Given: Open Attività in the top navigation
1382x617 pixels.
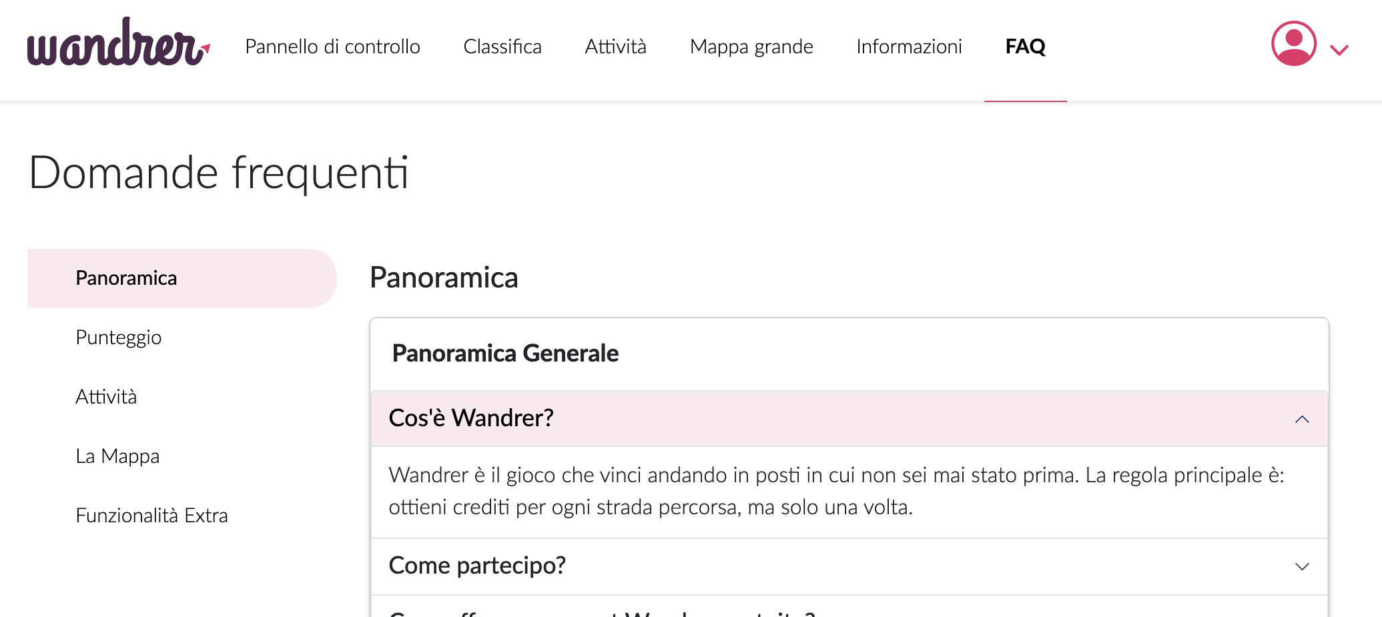Looking at the screenshot, I should tap(615, 47).
